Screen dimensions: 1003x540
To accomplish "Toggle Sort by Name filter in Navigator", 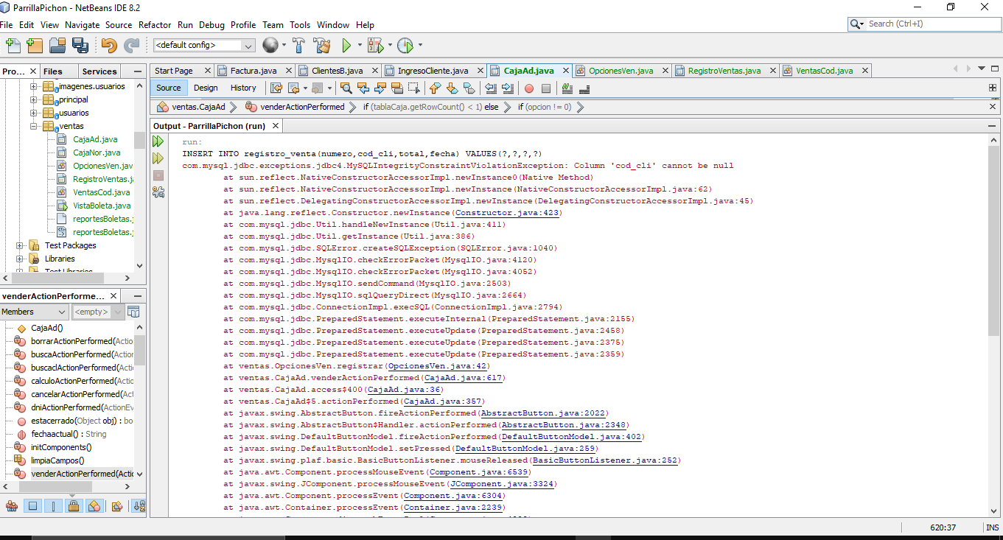I will click(x=139, y=506).
